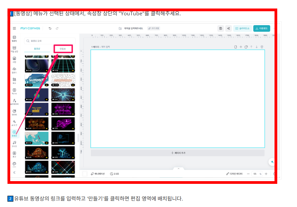Click the share icon in the top toolbar

coord(228,28)
